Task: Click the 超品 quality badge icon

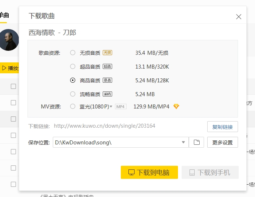Action: (x=107, y=66)
